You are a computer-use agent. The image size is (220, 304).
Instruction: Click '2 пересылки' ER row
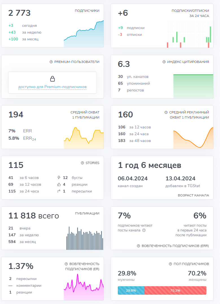coord(23,279)
